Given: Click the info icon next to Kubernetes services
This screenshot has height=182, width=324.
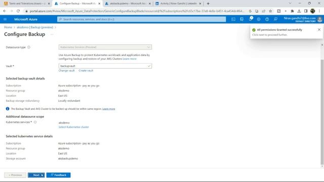Looking at the screenshot, I should click(35, 122).
